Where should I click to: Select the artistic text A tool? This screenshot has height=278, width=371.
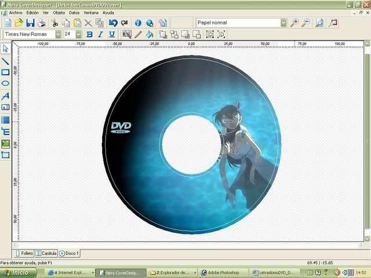point(5,96)
